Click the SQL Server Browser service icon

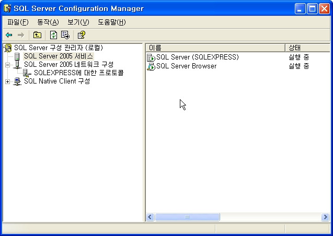coord(151,66)
